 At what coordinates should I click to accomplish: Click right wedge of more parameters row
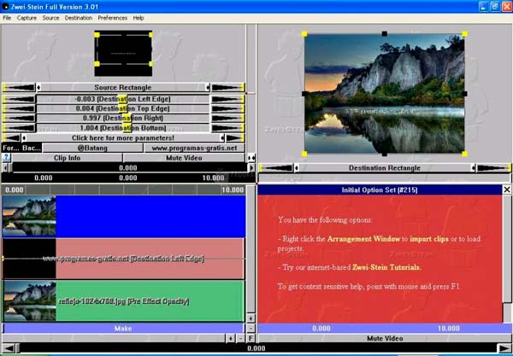pos(234,137)
